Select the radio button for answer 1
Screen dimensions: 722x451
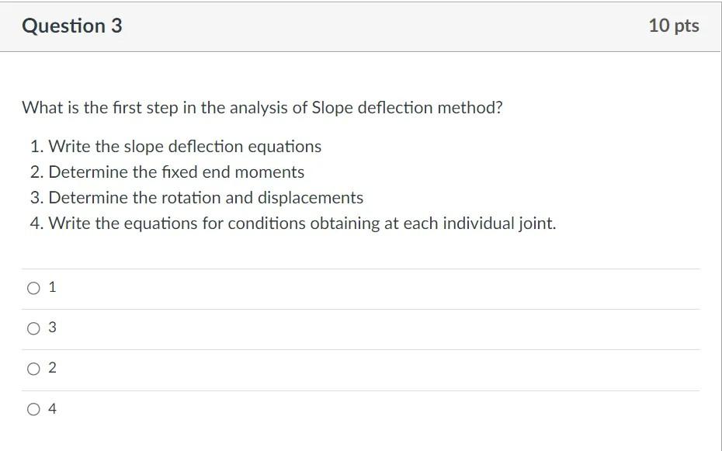click(33, 289)
